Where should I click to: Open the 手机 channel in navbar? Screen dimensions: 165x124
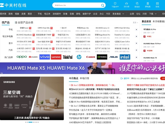click(40, 14)
